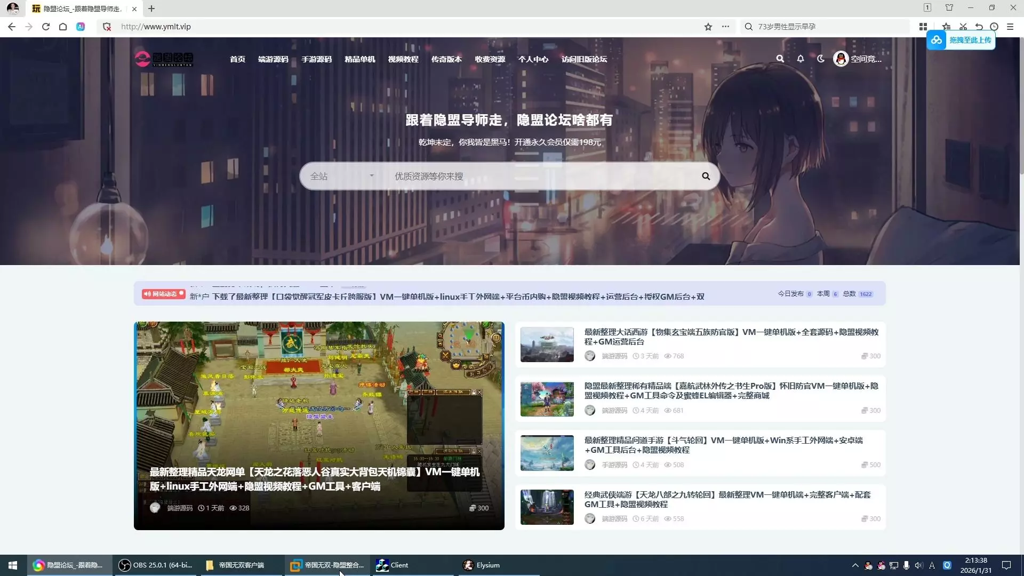Open the browser hamburger main menu
This screenshot has width=1024, height=576.
[x=1010, y=27]
